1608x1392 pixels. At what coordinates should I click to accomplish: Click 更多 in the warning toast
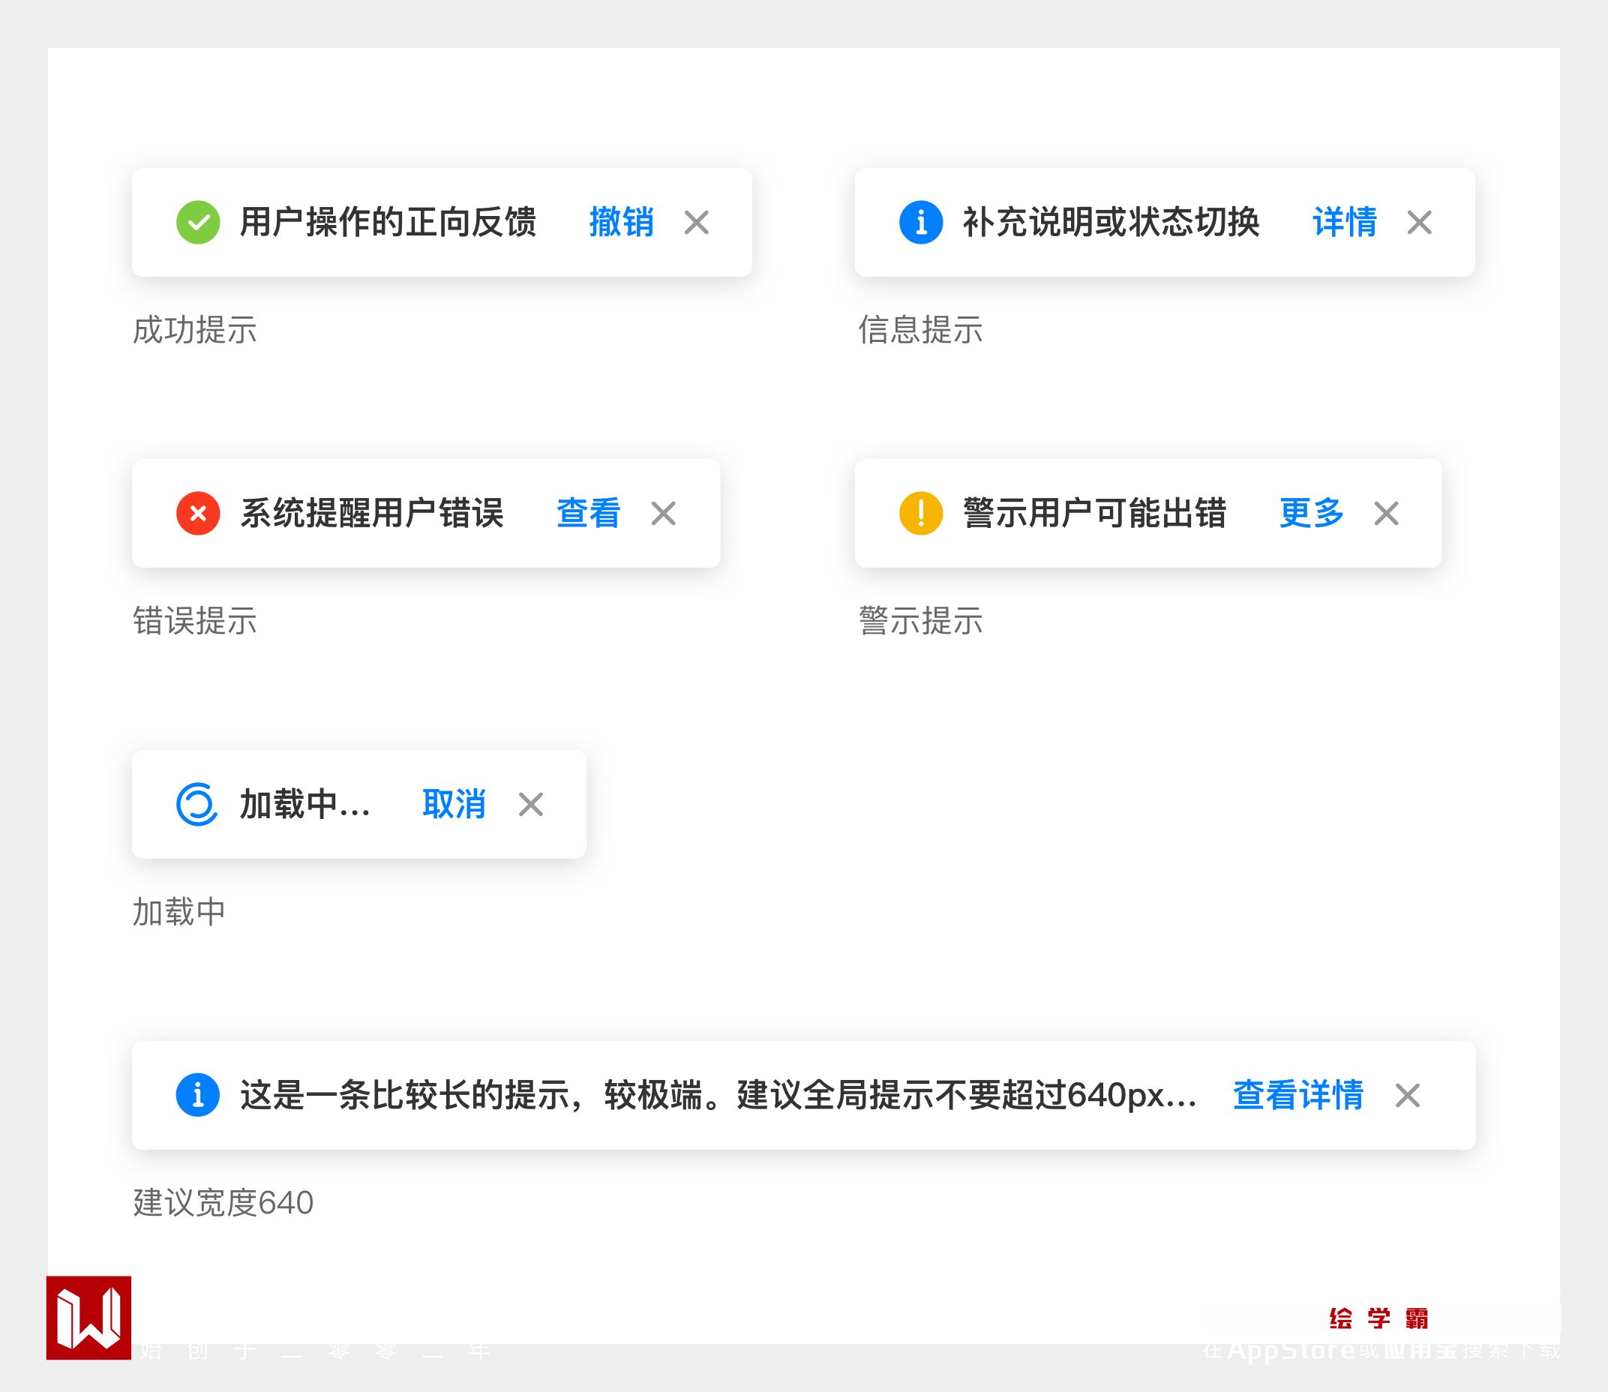[x=1311, y=514]
